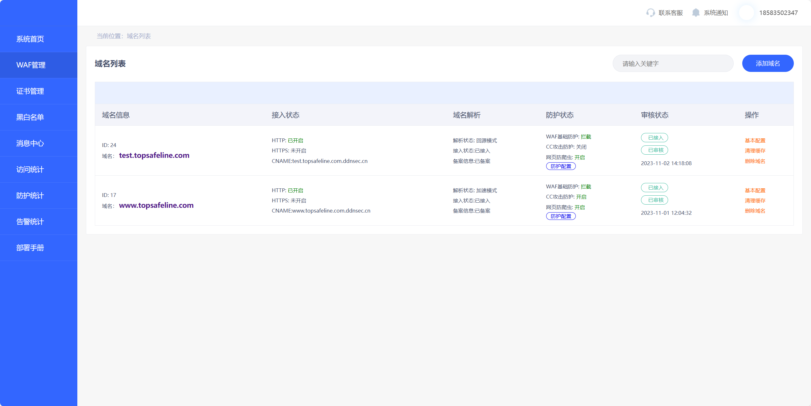811x406 pixels.
Task: Click the system notification bell icon
Action: coord(696,13)
